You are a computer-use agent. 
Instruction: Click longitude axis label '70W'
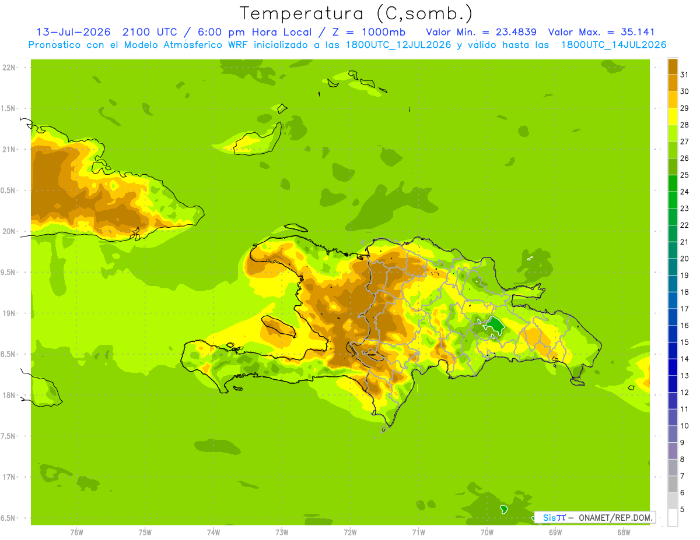(x=487, y=532)
